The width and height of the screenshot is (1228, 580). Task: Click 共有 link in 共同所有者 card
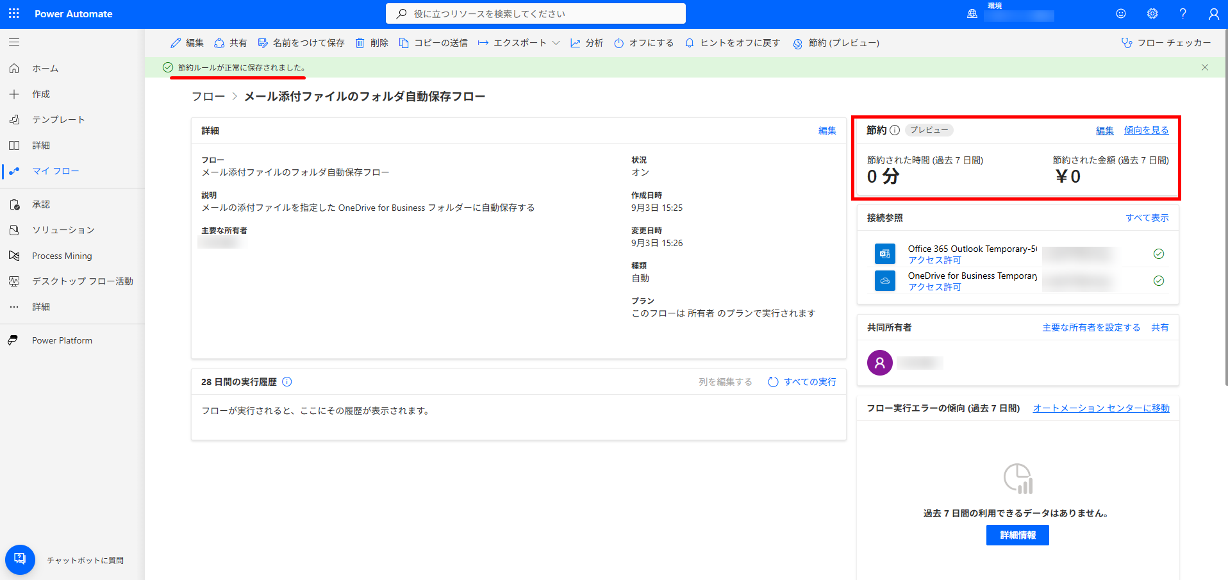(x=1160, y=327)
